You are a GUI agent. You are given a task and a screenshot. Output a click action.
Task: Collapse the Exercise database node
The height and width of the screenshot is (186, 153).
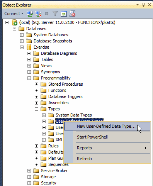point(22,47)
